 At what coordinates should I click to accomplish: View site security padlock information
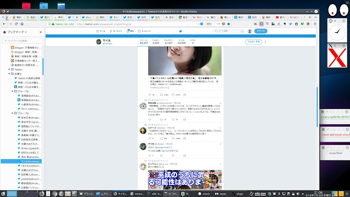point(53,24)
